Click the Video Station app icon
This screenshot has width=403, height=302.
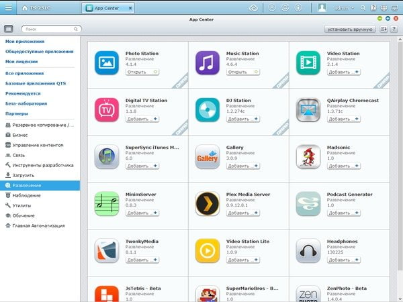point(308,63)
